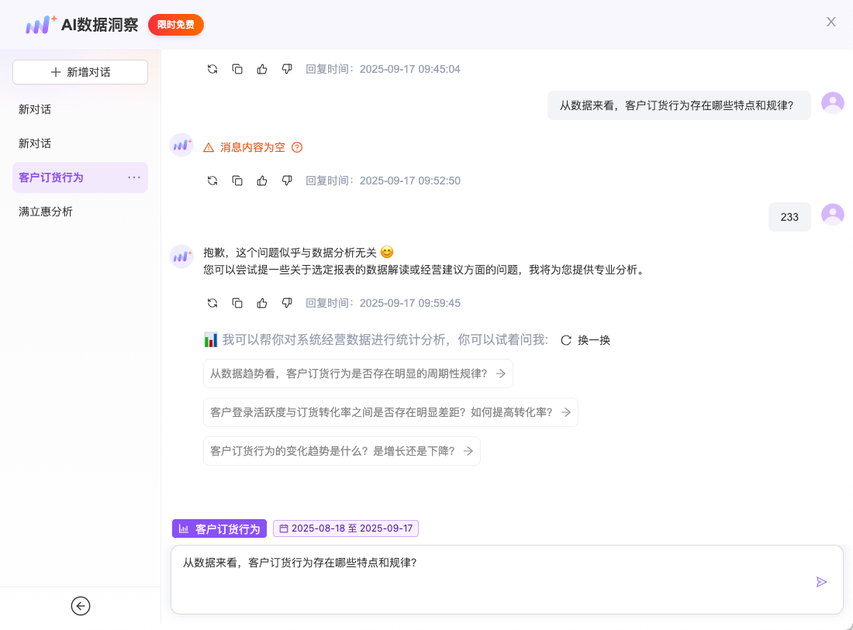The image size is (853, 630).
Task: Like the reply sent at 09:52:50
Action: [262, 181]
